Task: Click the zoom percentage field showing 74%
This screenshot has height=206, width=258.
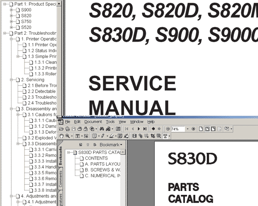Action: coord(178,129)
